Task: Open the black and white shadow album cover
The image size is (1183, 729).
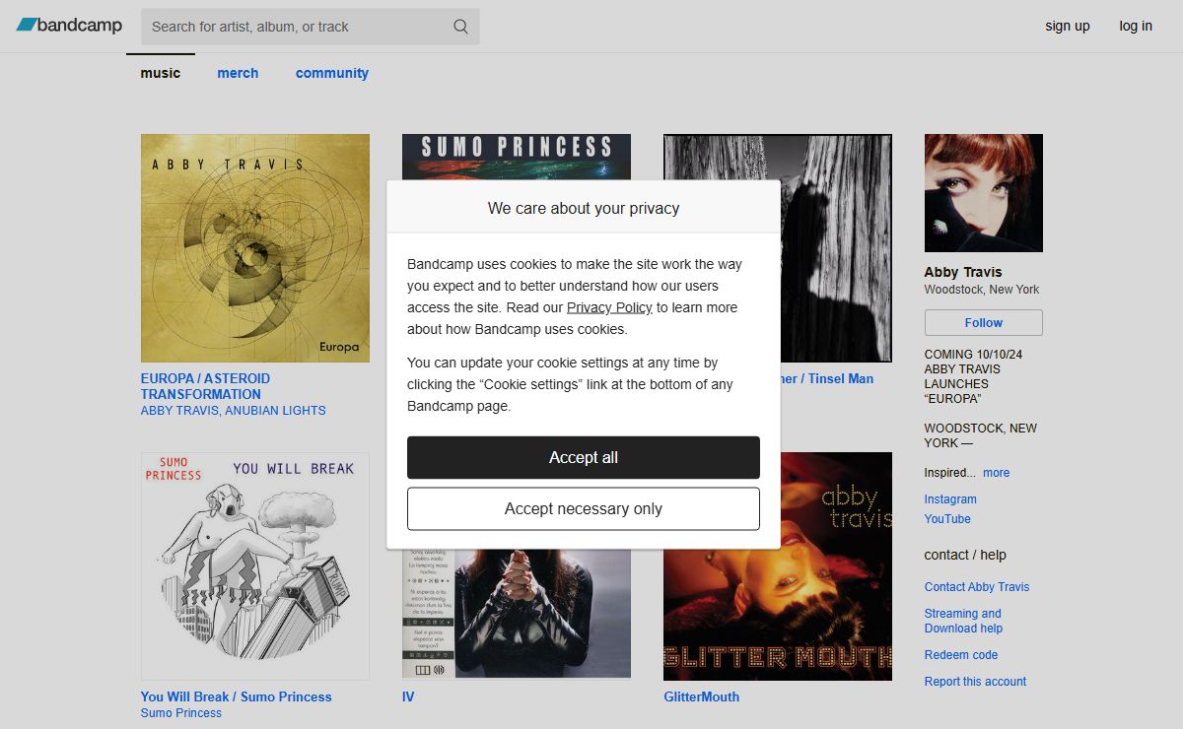Action: coord(836,248)
